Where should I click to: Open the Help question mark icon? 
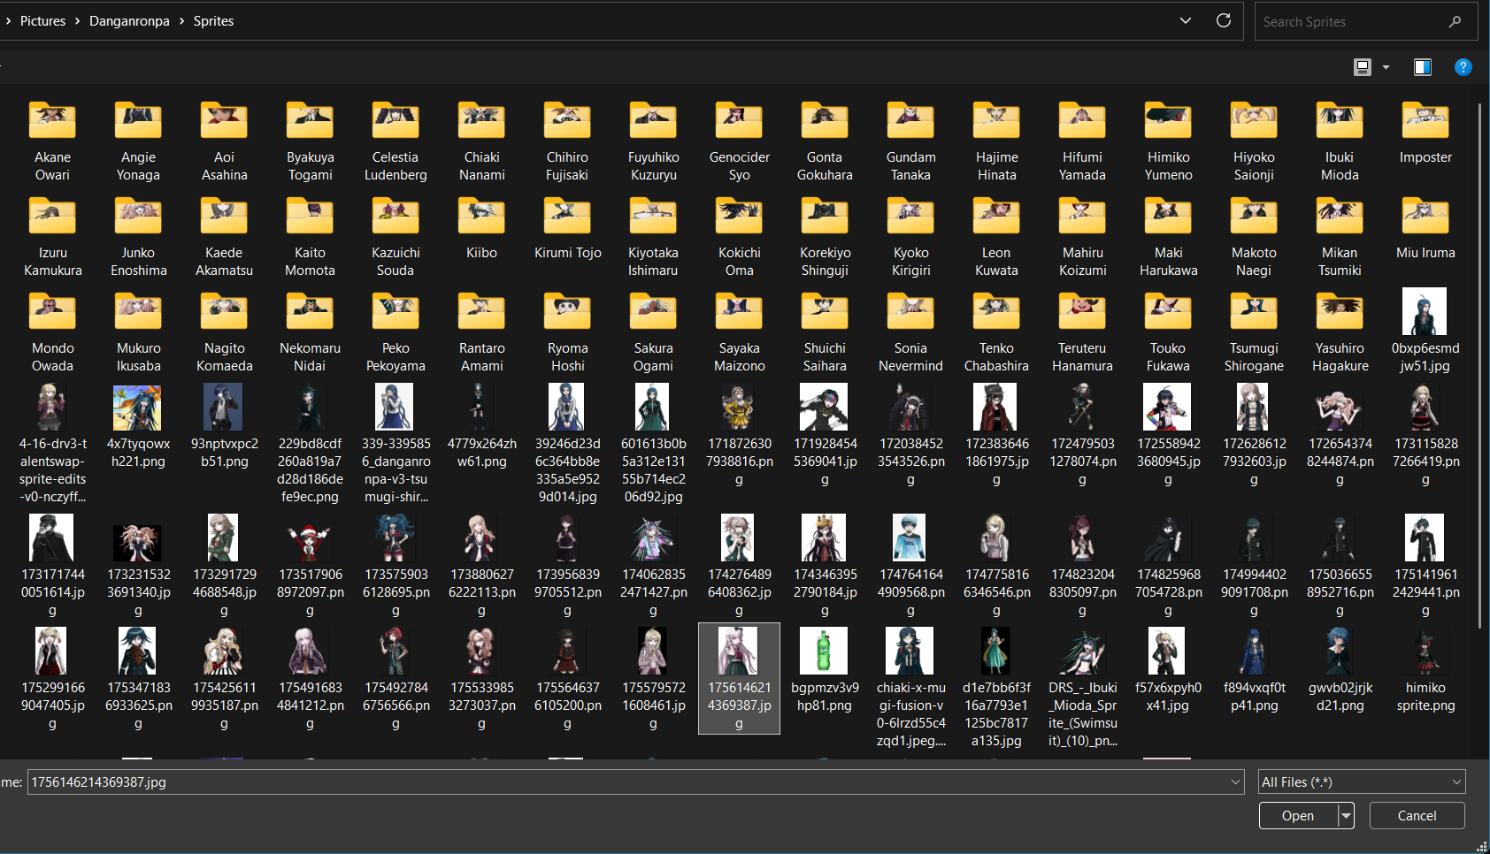[1463, 67]
